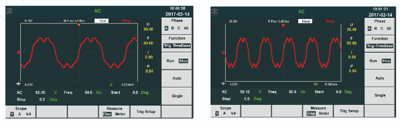The image size is (401, 123).
Task: Click the Trig-TimeBase function on the left screen
Action: pos(177,46)
